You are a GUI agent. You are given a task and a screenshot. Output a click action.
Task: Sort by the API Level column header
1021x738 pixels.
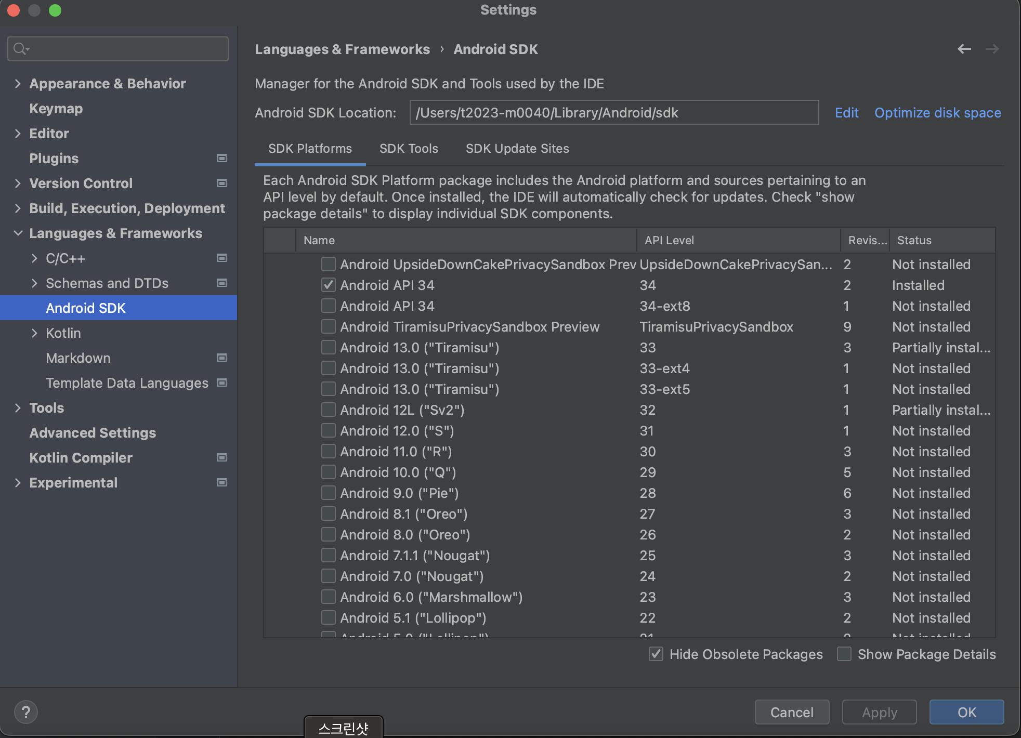coord(738,240)
